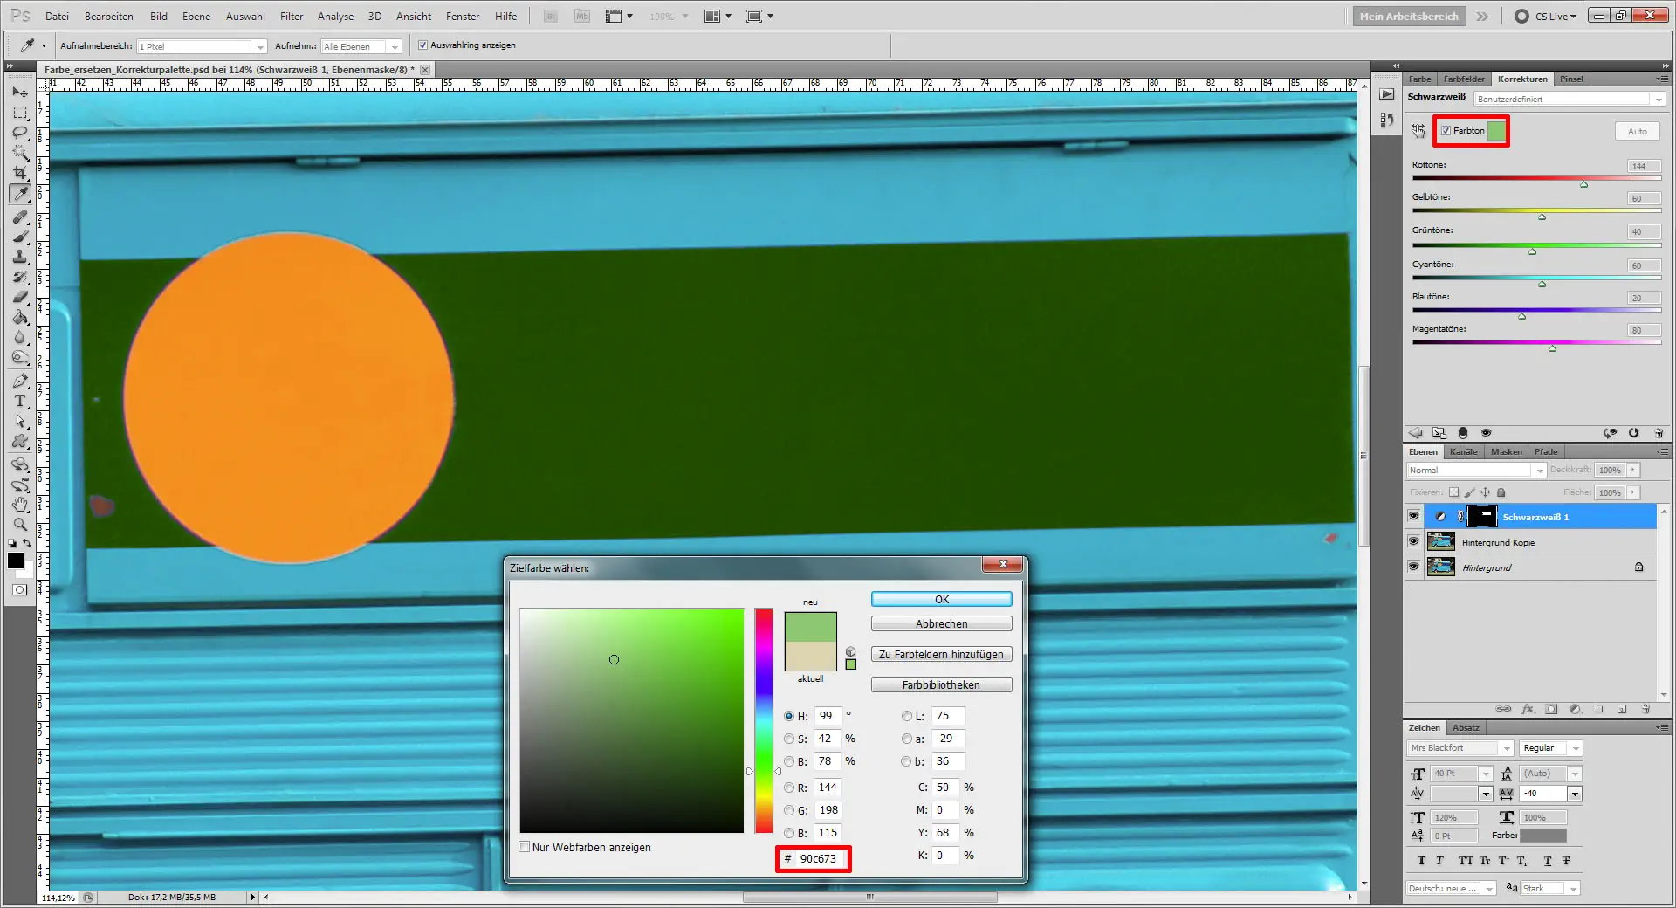Open the Aufnahmebereich dropdown
Viewport: 1676px width, 908px height.
[x=260, y=46]
